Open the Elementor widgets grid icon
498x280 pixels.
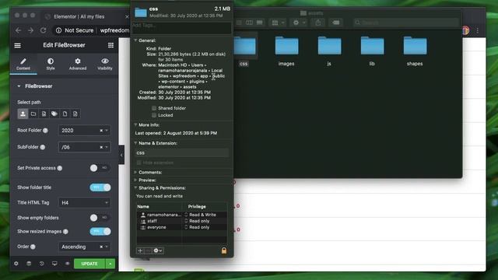click(x=110, y=45)
